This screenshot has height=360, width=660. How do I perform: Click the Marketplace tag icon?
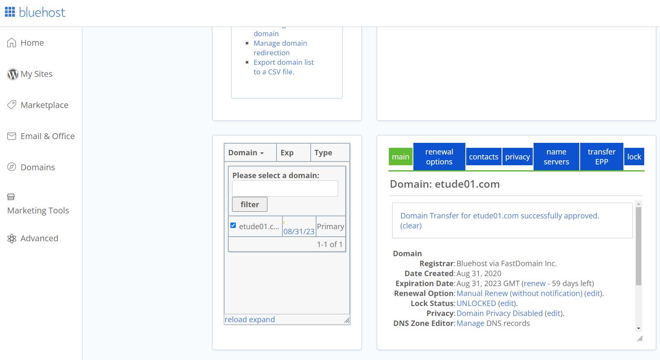tap(12, 105)
